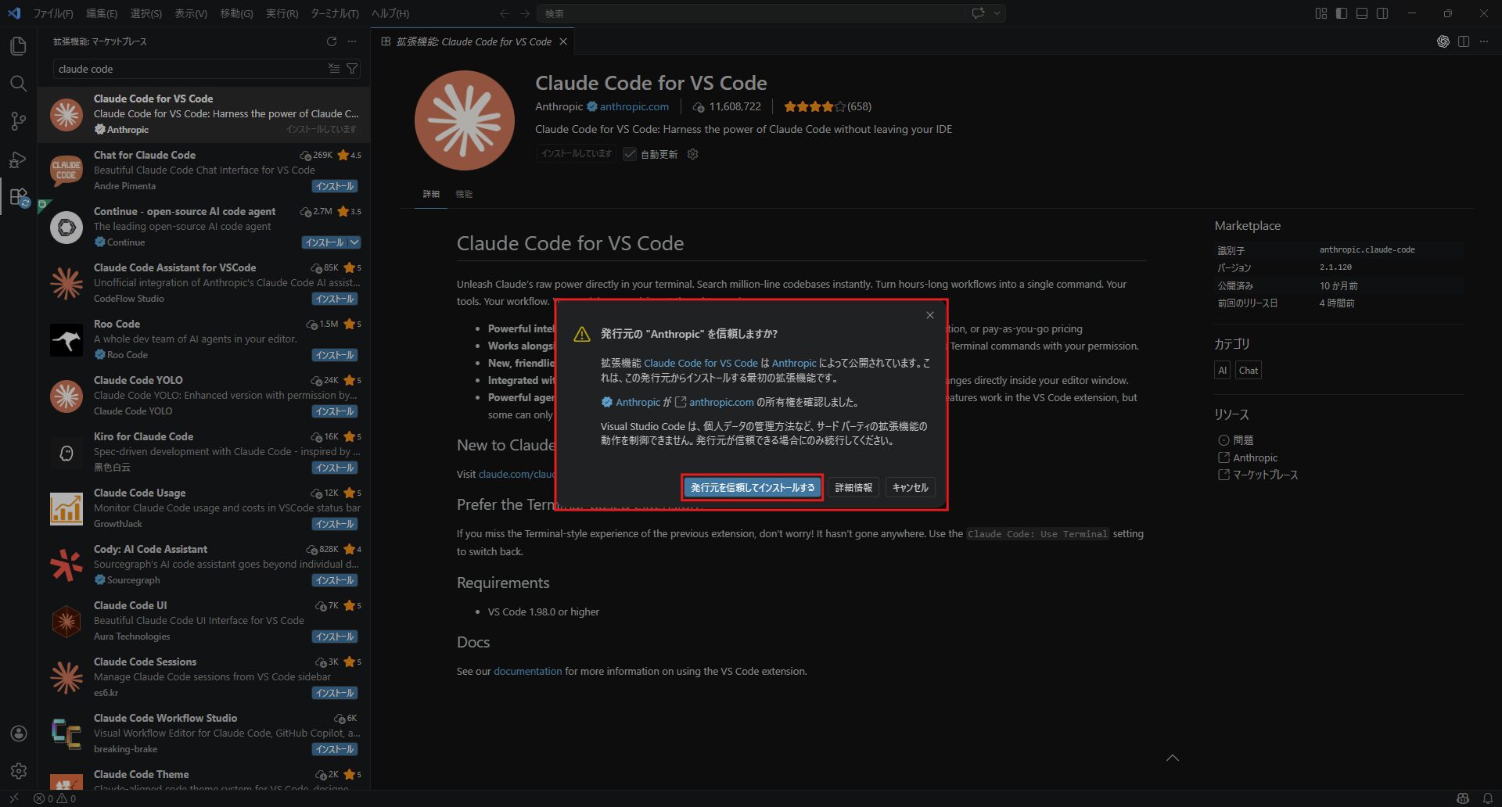Click the Extensions icon in activity bar
Viewport: 1502px width, 807px height.
[18, 197]
